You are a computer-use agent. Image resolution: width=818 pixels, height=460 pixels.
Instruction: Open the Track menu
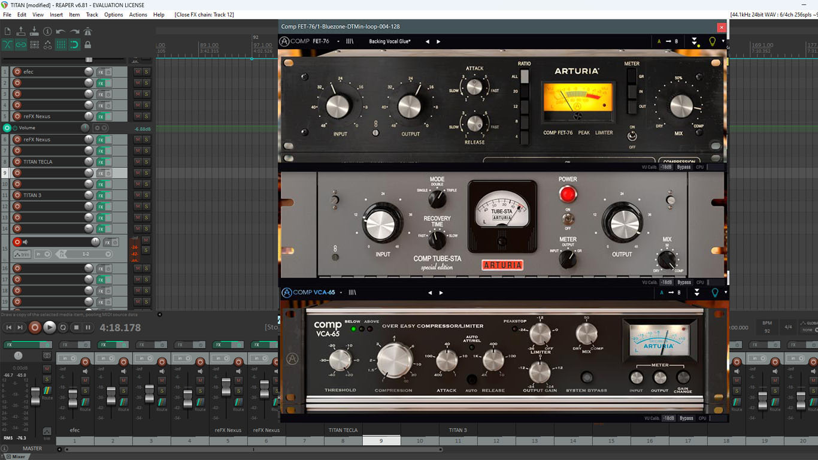pos(92,14)
